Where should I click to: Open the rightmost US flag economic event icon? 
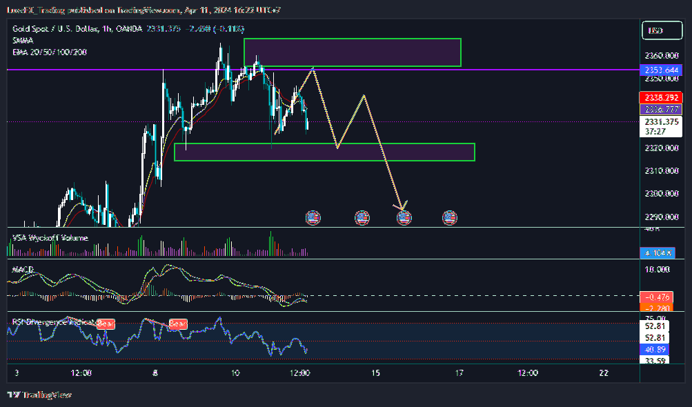click(x=450, y=217)
